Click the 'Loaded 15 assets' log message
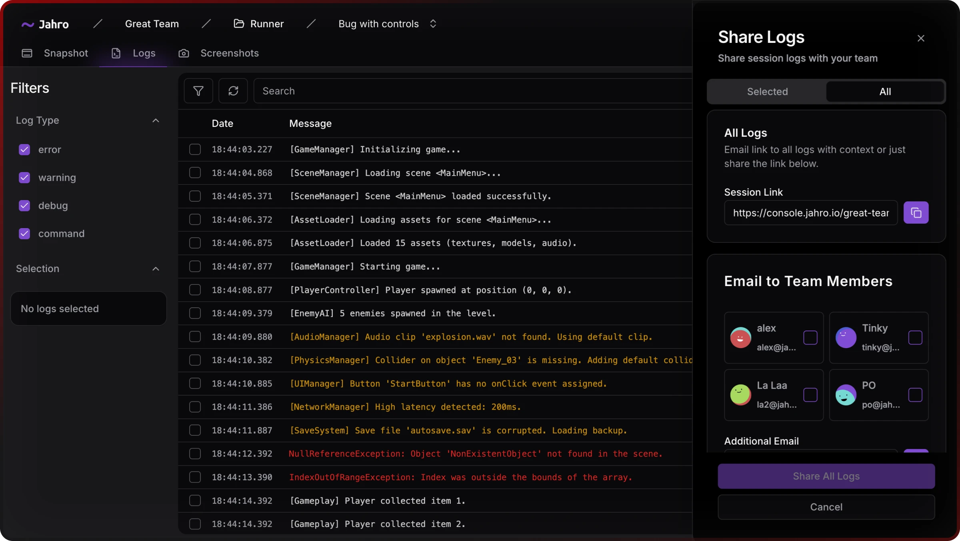The height and width of the screenshot is (541, 960). point(433,243)
